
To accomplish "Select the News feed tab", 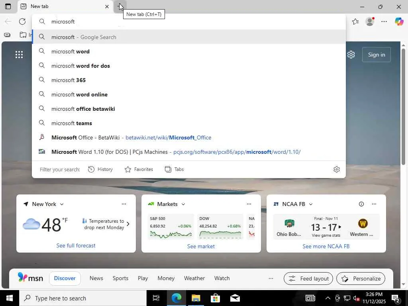I will tap(96, 279).
